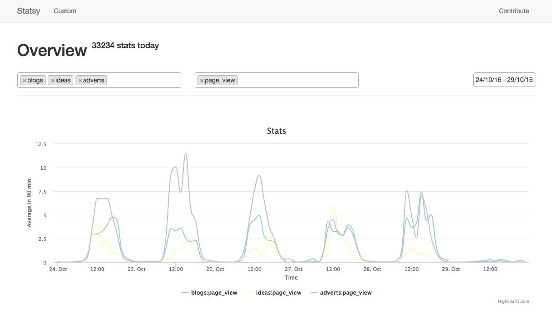Image resolution: width=552 pixels, height=311 pixels.
Task: Go to Statsy home via brand logo
Action: (x=29, y=11)
